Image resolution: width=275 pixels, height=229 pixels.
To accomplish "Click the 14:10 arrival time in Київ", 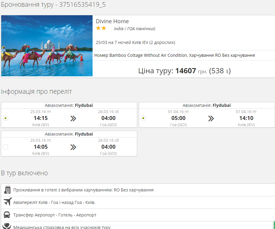I will coord(246,118).
